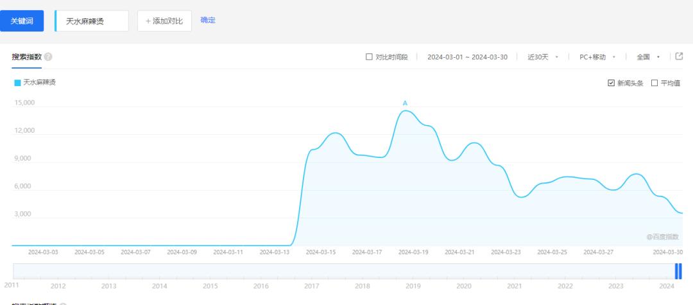Image resolution: width=693 pixels, height=305 pixels.
Task: Click the blue 天水麻辣烫 legend square
Action: point(17,82)
